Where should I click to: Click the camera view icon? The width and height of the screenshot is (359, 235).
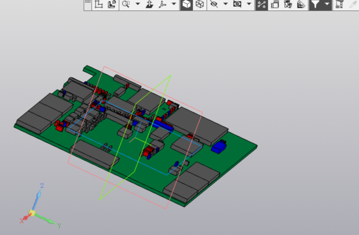[x=238, y=5]
